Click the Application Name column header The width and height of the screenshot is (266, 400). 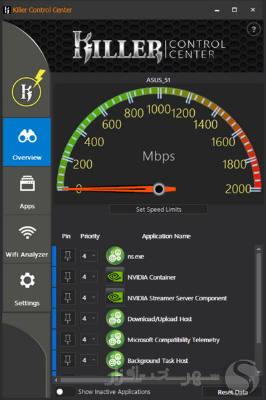[x=166, y=237]
